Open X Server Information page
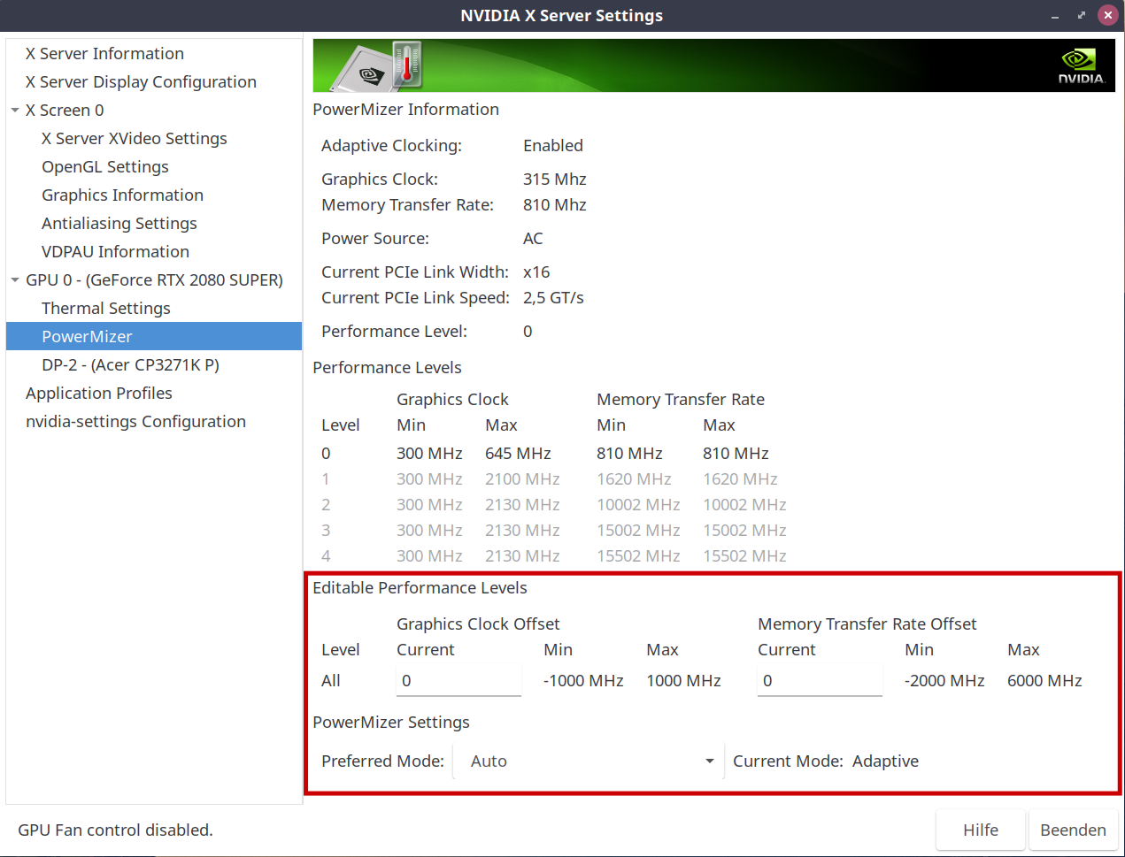 pyautogui.click(x=104, y=54)
